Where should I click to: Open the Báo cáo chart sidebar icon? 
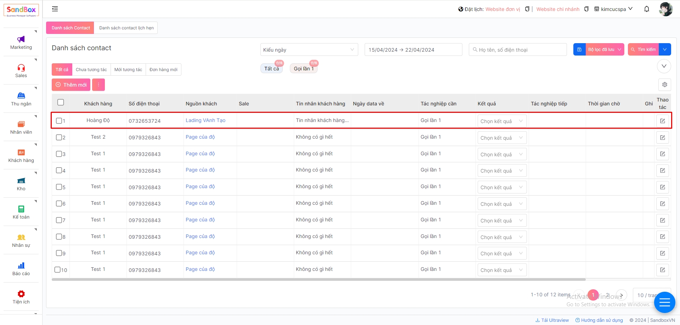pyautogui.click(x=21, y=266)
